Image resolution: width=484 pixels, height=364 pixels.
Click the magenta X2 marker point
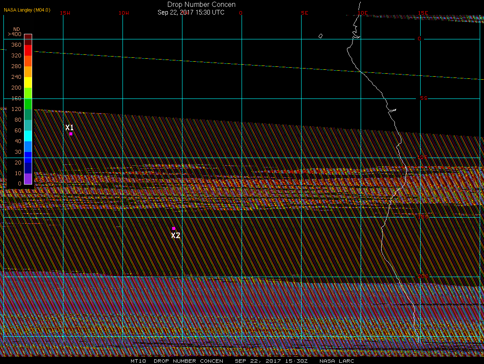[173, 229]
